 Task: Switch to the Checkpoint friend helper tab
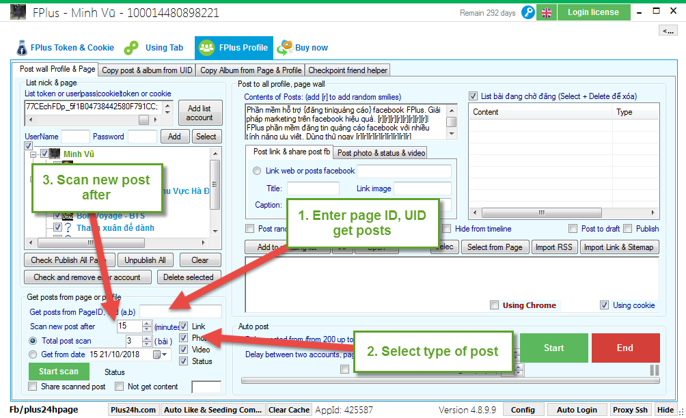[348, 70]
